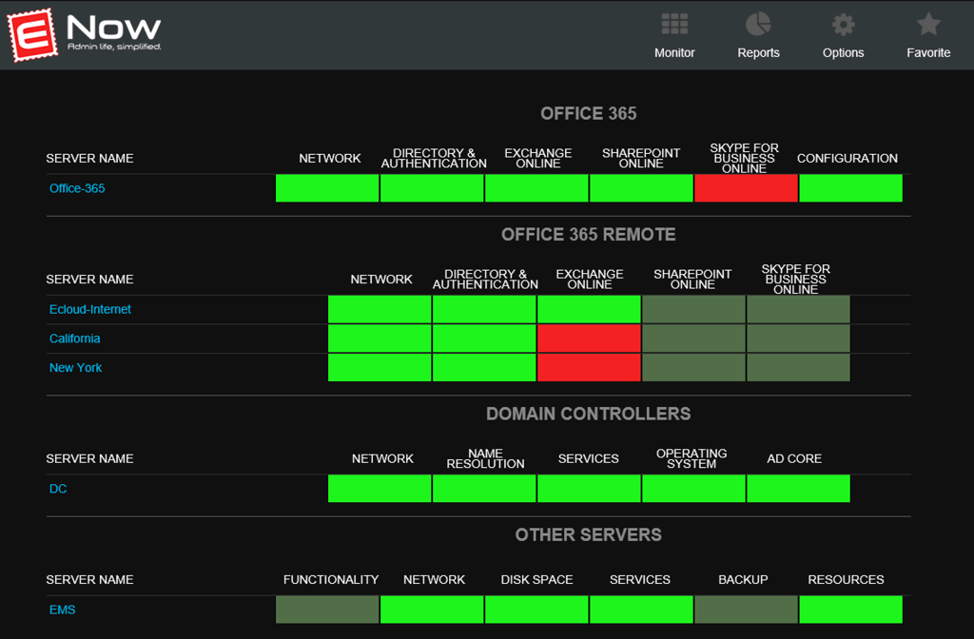Click EMS grey Backup status cell
Image resolution: width=974 pixels, height=639 pixels.
point(746,610)
